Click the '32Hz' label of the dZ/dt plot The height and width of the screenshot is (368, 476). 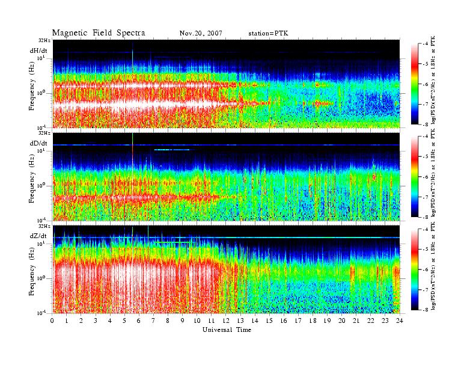pos(44,226)
